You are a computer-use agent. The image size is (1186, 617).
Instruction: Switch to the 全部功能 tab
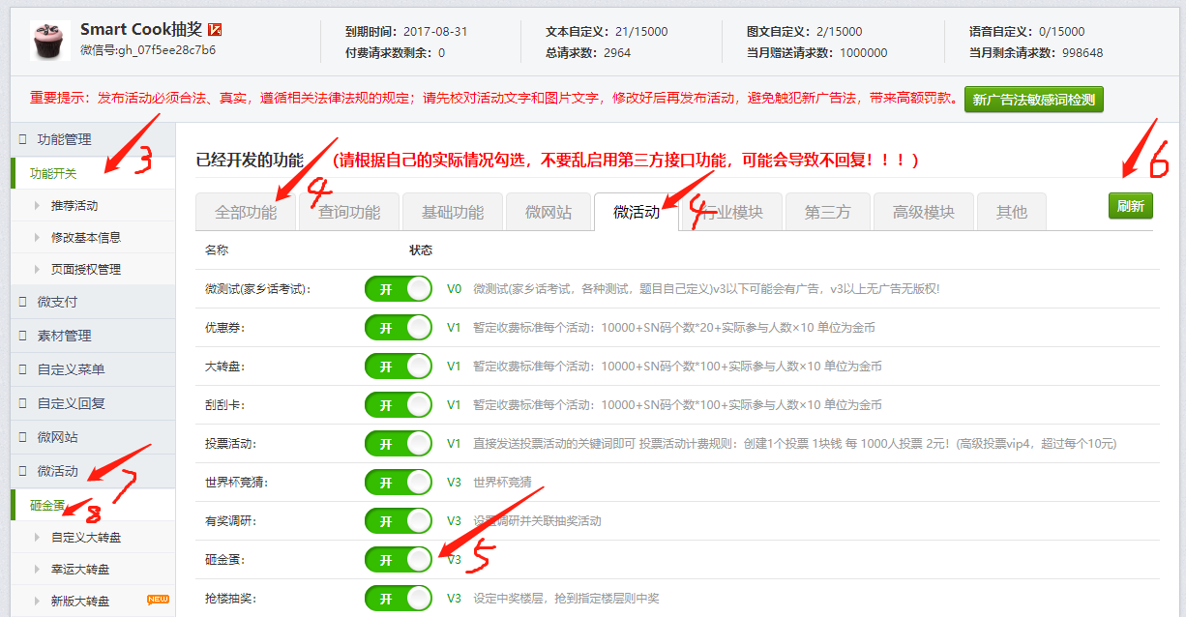pyautogui.click(x=246, y=212)
